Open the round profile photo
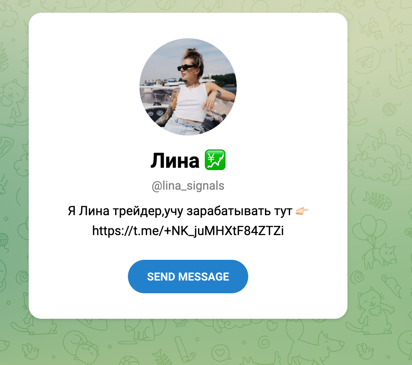 point(188,87)
